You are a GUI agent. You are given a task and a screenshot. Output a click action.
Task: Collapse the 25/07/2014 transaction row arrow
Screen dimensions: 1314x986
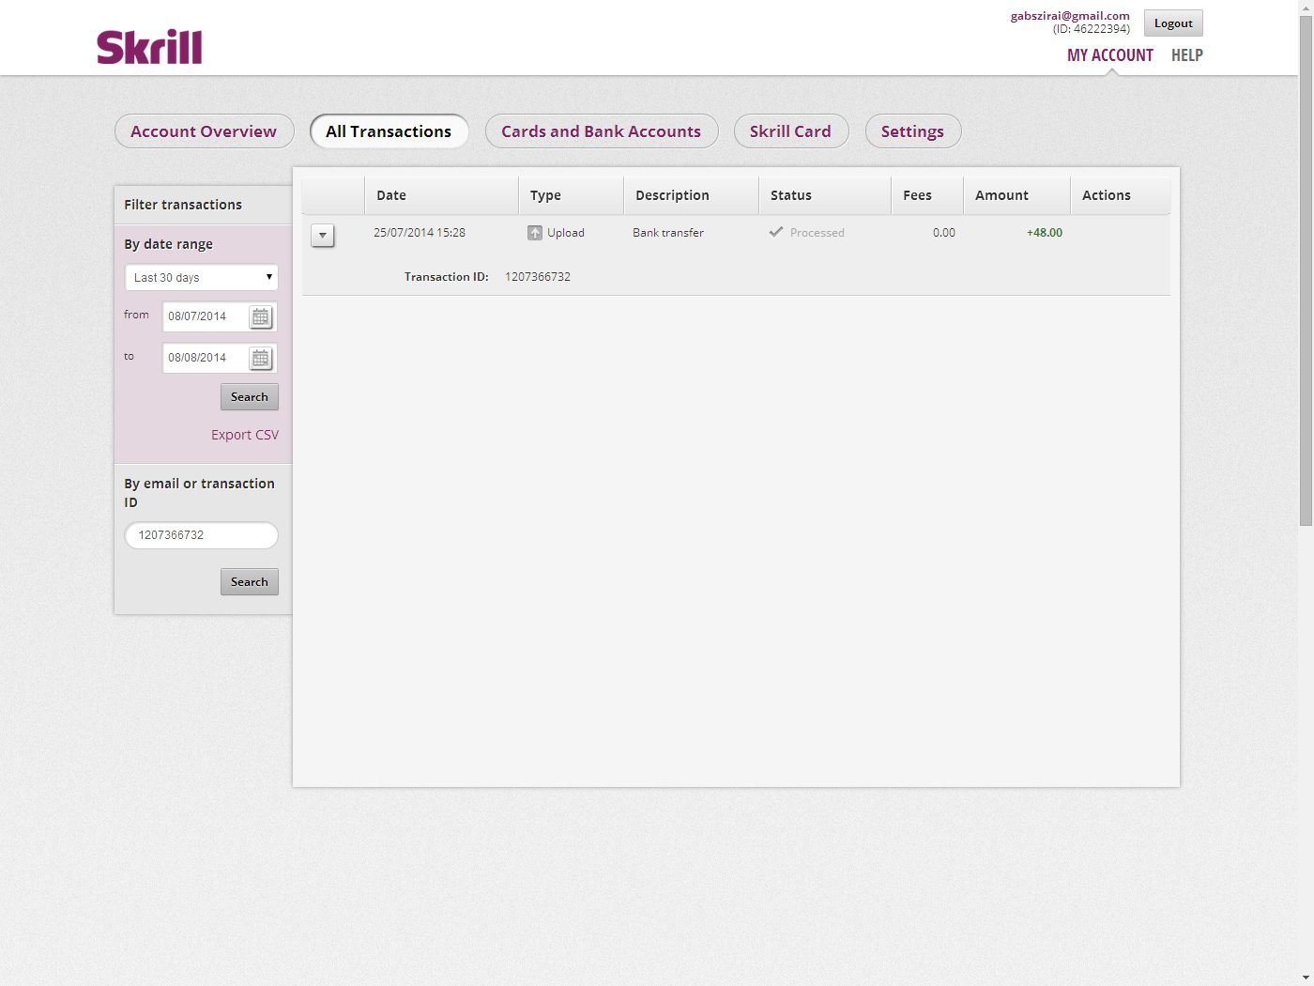click(x=323, y=236)
